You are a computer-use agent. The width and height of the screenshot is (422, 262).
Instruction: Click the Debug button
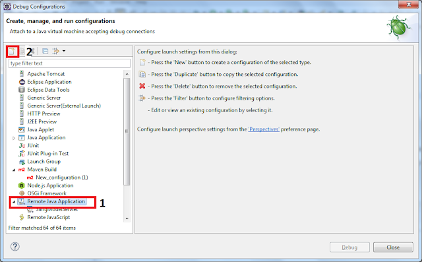coord(349,247)
